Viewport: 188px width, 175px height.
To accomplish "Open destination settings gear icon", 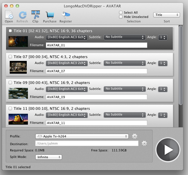I will coord(144,143).
